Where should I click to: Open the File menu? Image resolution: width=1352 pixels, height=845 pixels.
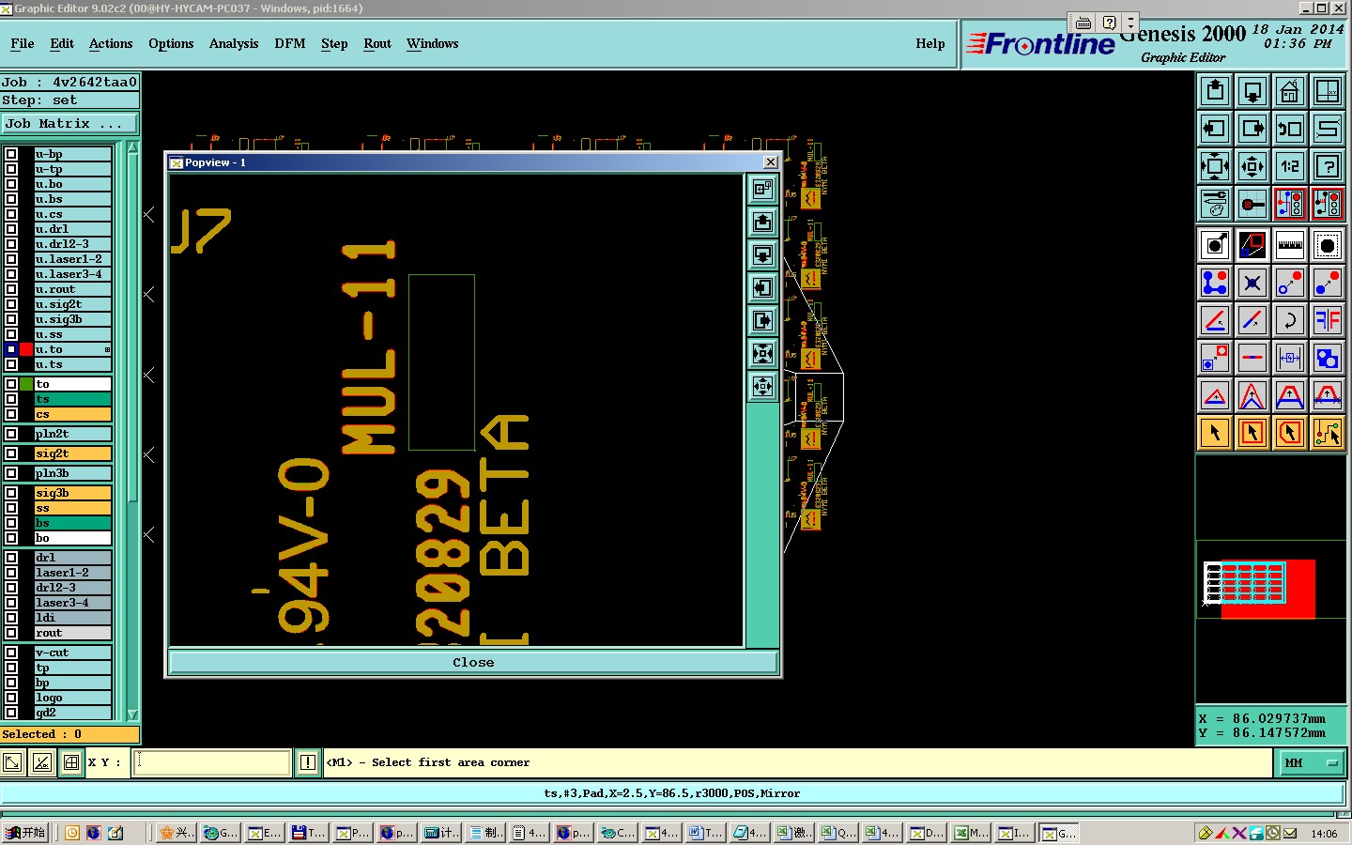click(x=23, y=43)
